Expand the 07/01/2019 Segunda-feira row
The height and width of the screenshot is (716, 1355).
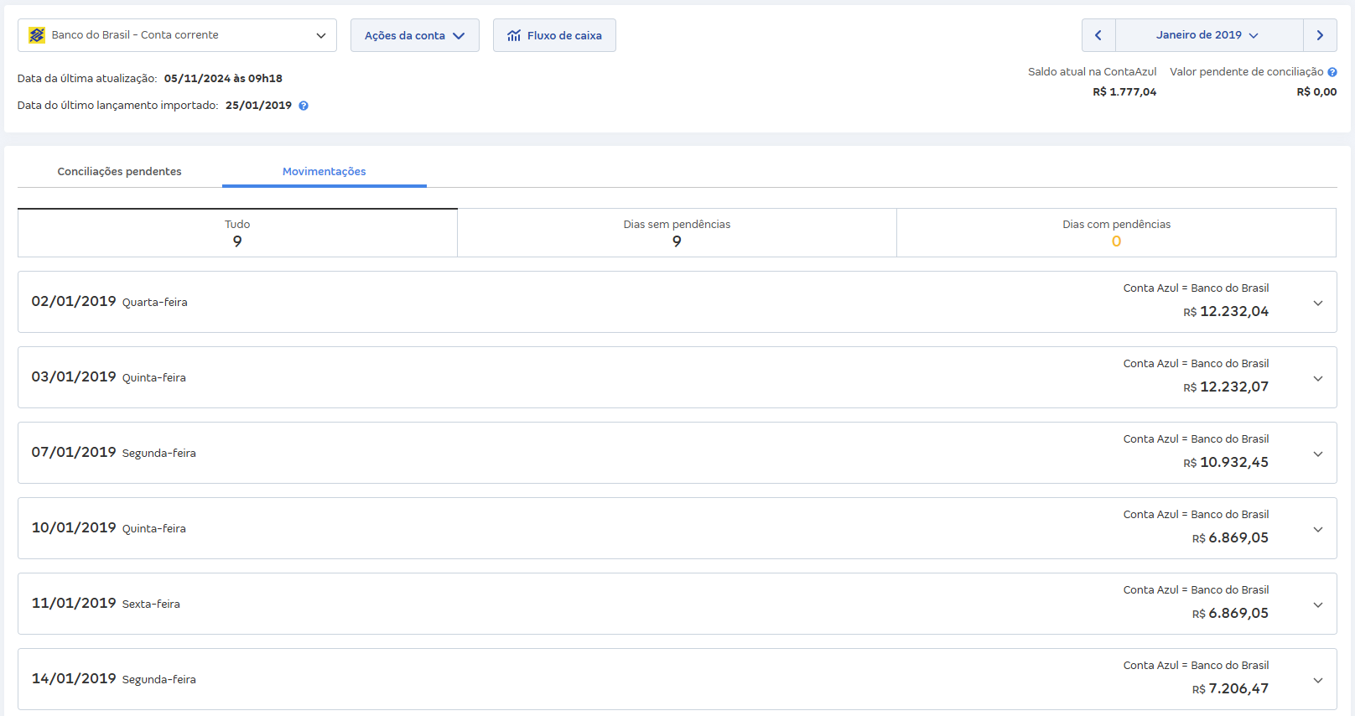(x=1317, y=454)
